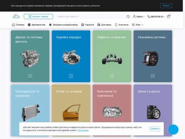
Task: Click the truck icon beside Доставка
Action: click(99, 25)
